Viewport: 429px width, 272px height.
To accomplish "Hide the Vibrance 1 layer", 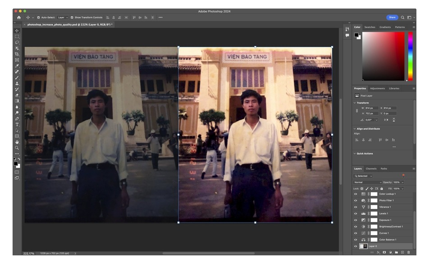I will [x=356, y=207].
